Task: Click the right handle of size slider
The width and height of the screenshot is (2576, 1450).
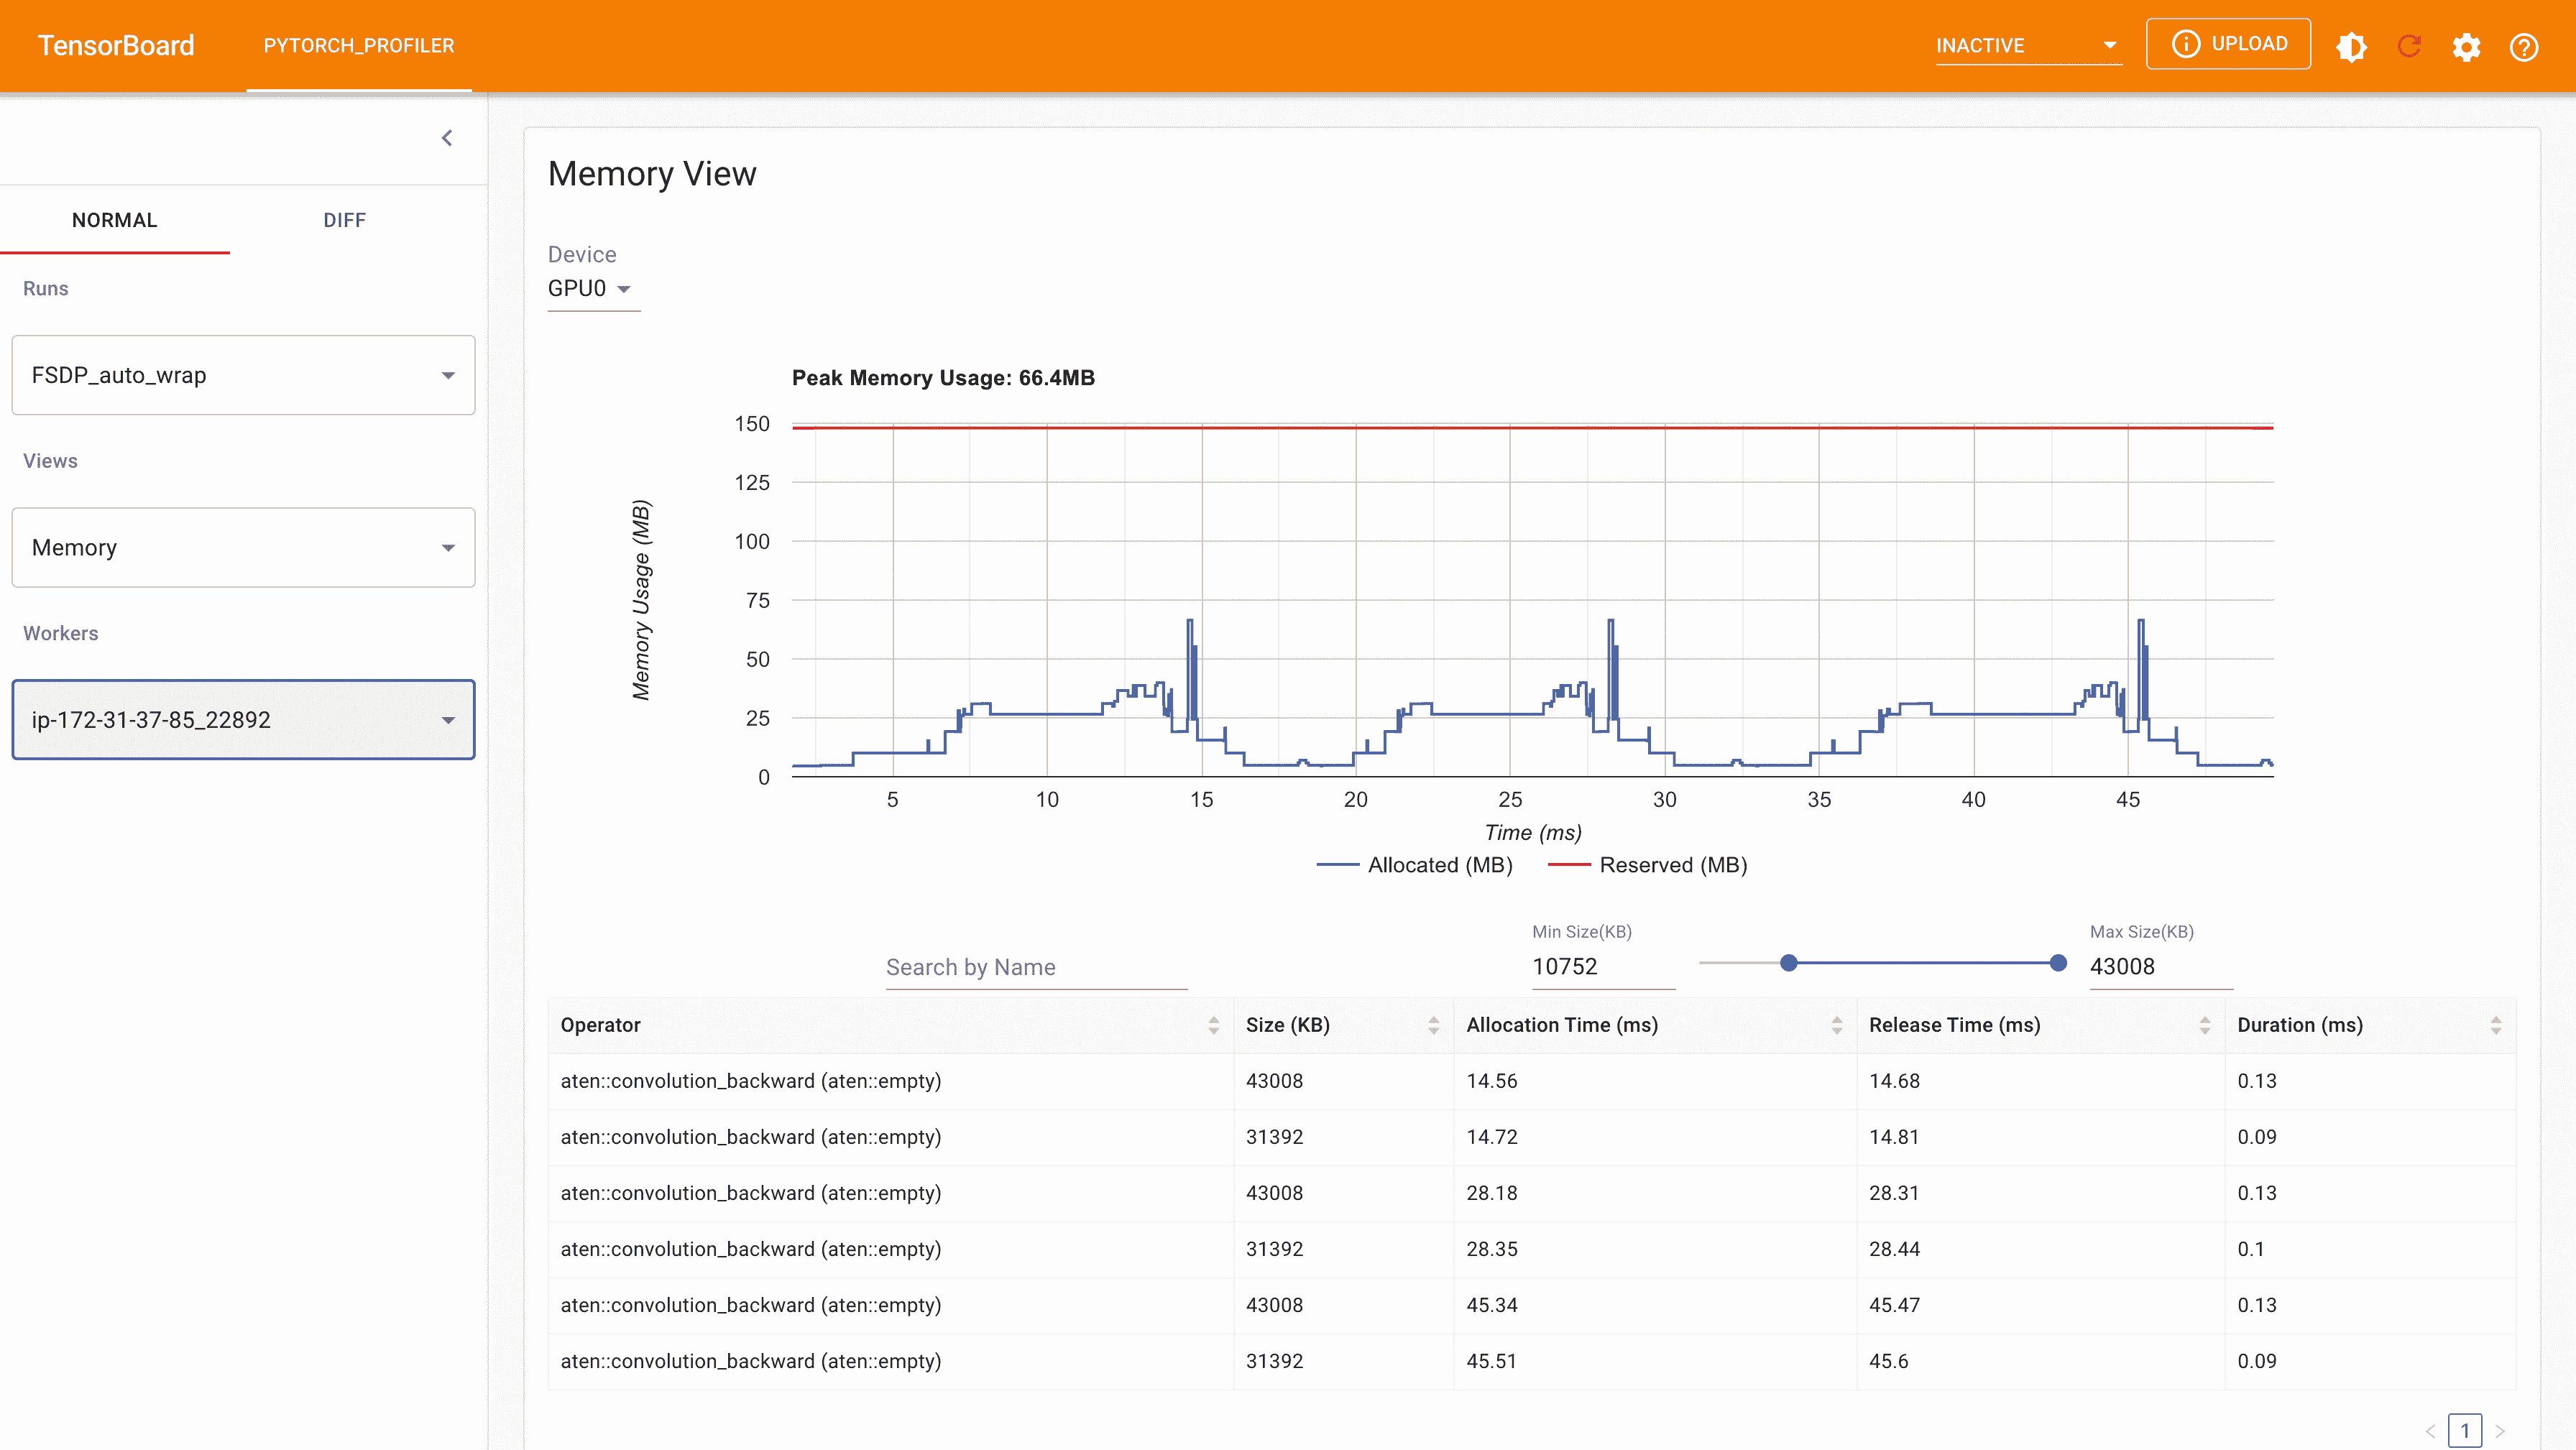Action: [2057, 963]
